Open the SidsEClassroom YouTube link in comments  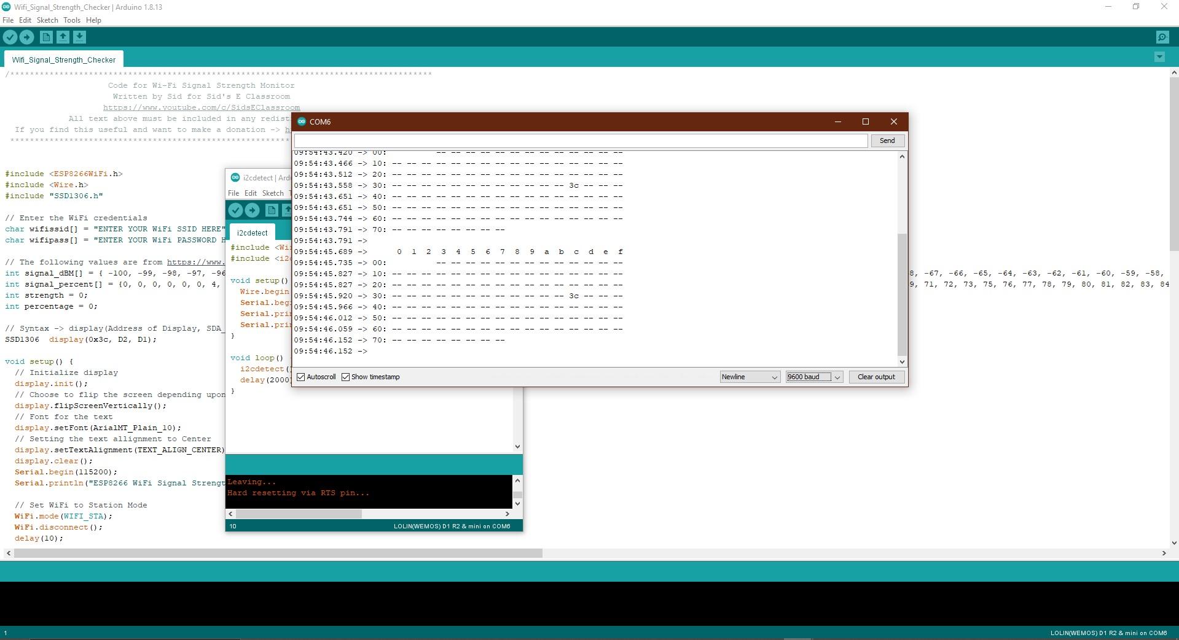[x=201, y=107]
